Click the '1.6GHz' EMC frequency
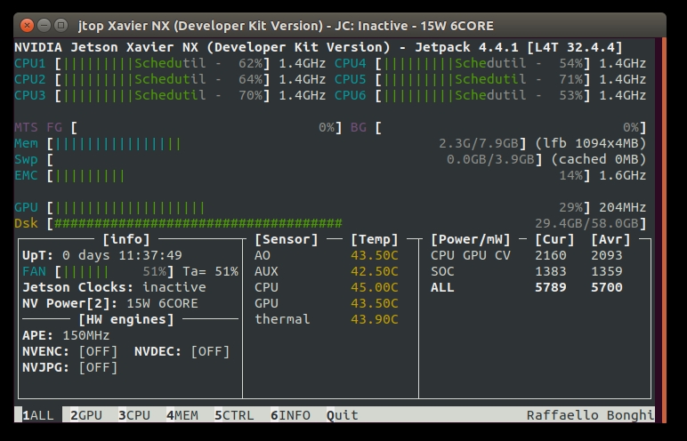This screenshot has height=441, width=687. [622, 176]
